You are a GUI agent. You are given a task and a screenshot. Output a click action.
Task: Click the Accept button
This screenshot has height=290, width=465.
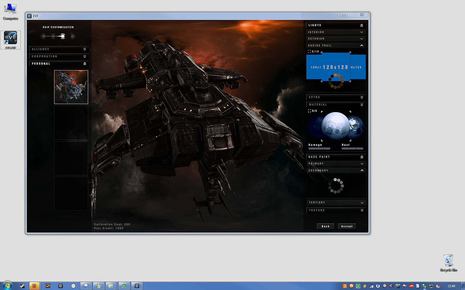[347, 226]
